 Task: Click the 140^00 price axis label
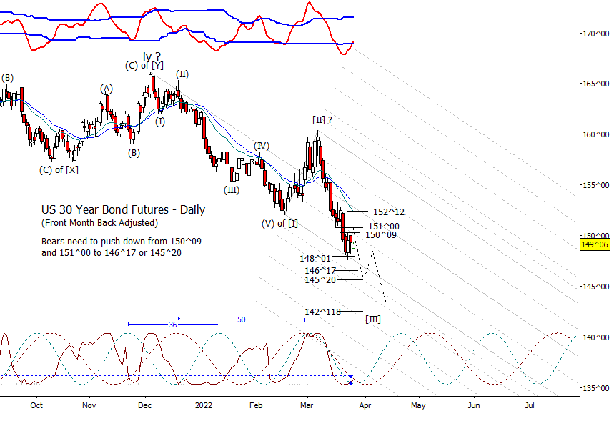(x=596, y=337)
